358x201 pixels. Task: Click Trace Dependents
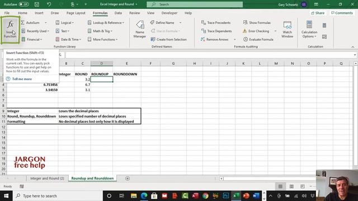point(216,31)
